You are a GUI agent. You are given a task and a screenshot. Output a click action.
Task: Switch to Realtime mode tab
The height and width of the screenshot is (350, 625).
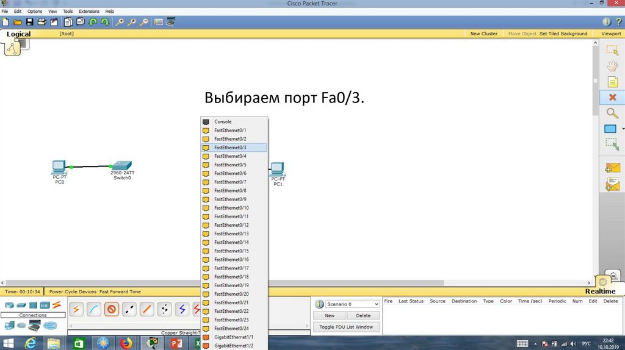[600, 291]
